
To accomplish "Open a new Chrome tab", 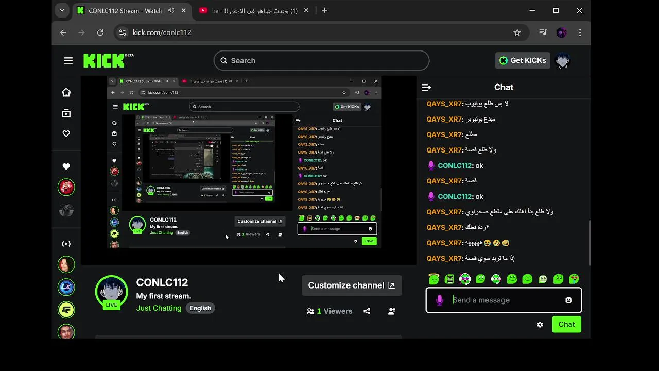I will point(324,10).
